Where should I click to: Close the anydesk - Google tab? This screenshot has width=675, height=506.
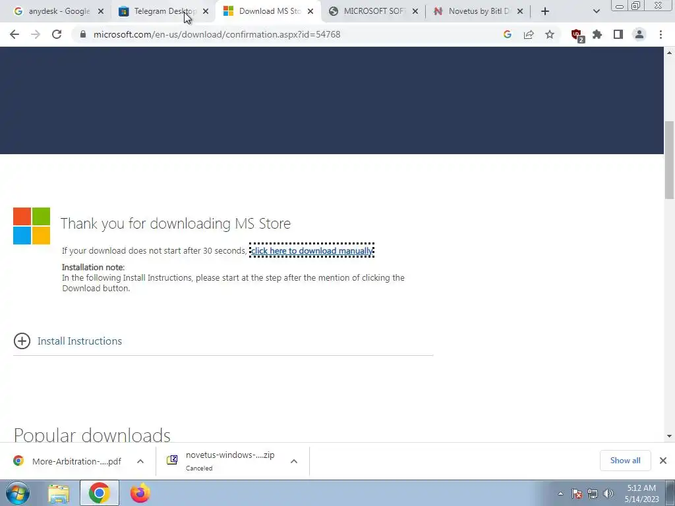pos(101,12)
